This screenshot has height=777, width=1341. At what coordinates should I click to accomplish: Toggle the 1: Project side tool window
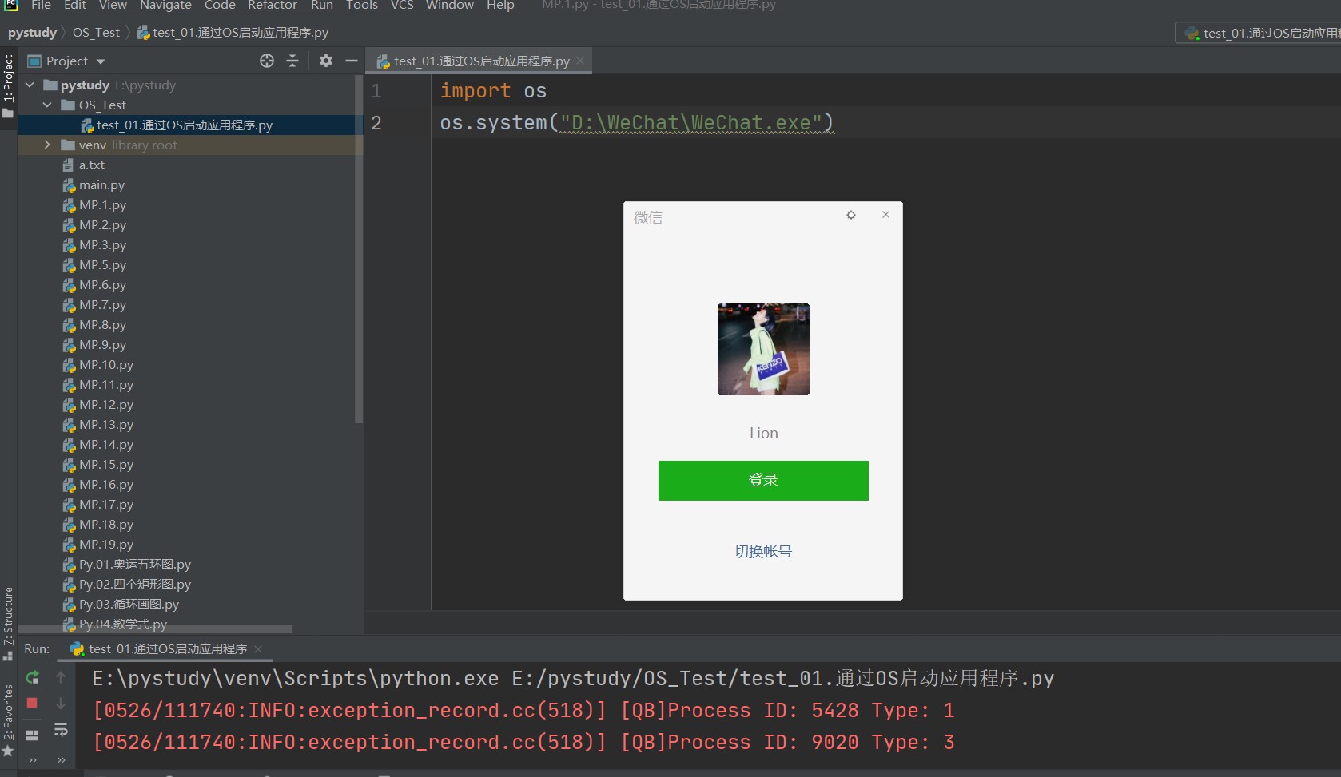point(8,85)
